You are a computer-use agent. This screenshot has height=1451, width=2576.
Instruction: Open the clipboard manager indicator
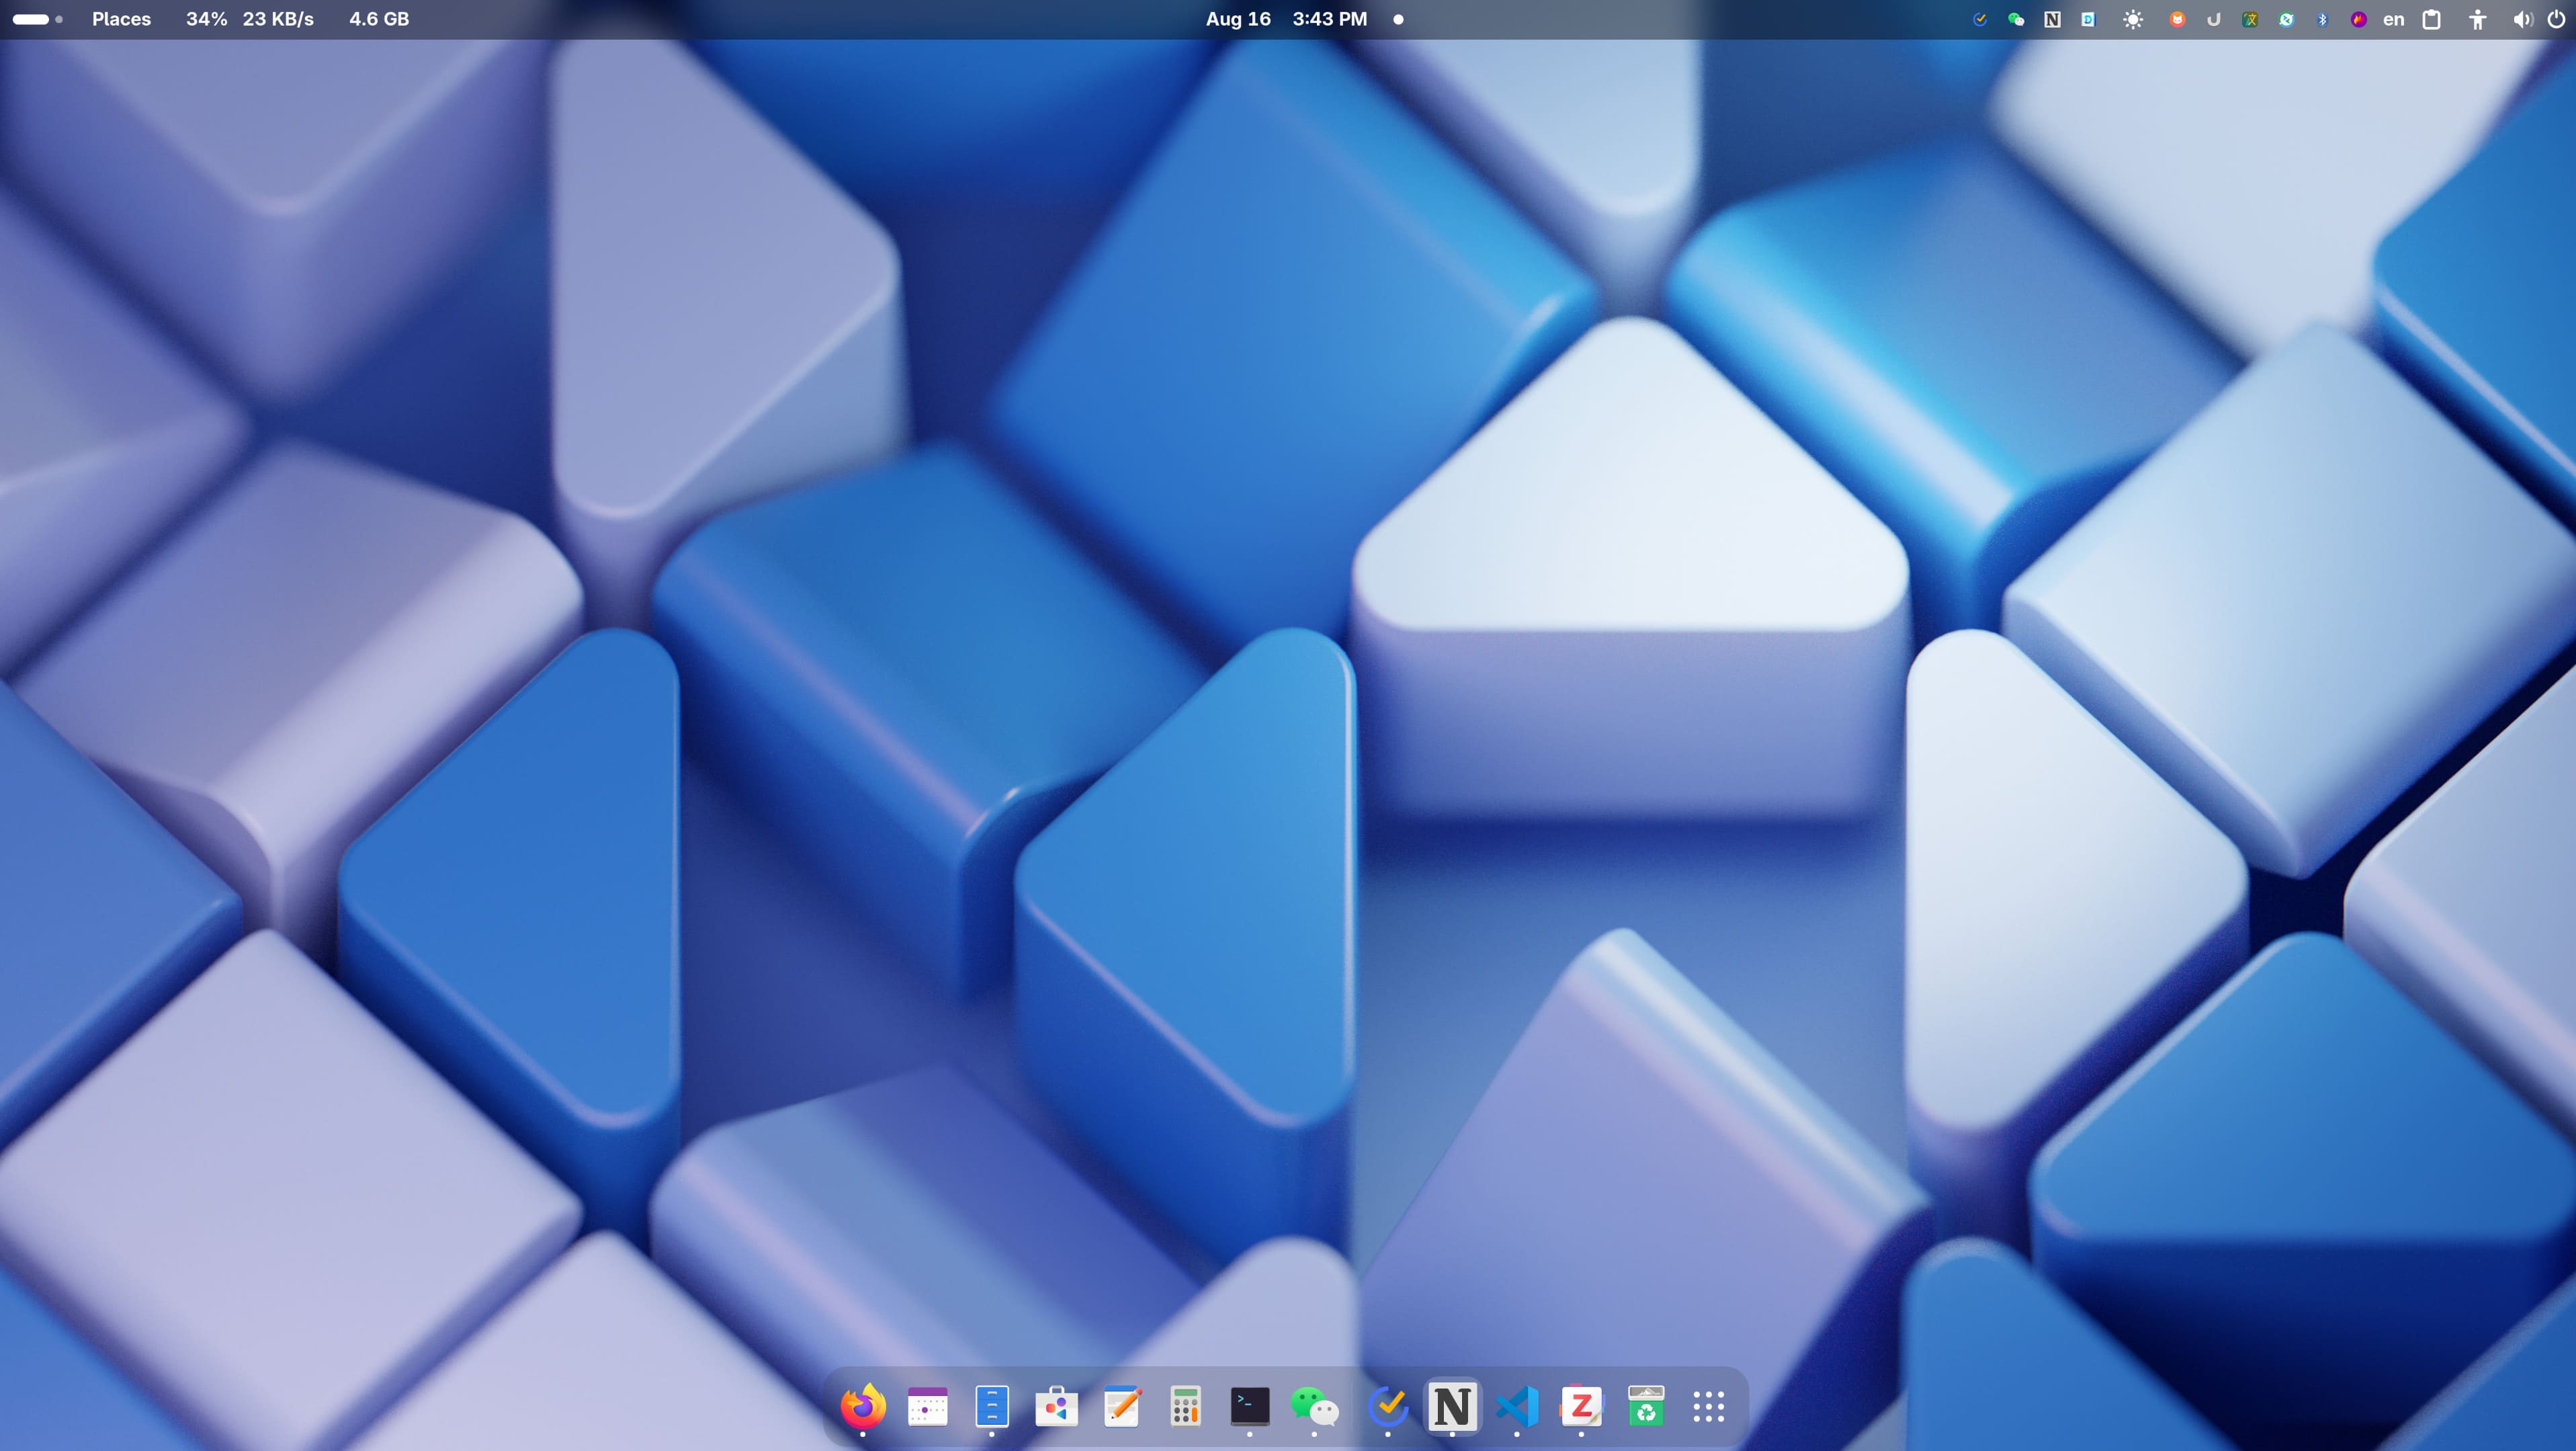pos(2432,19)
